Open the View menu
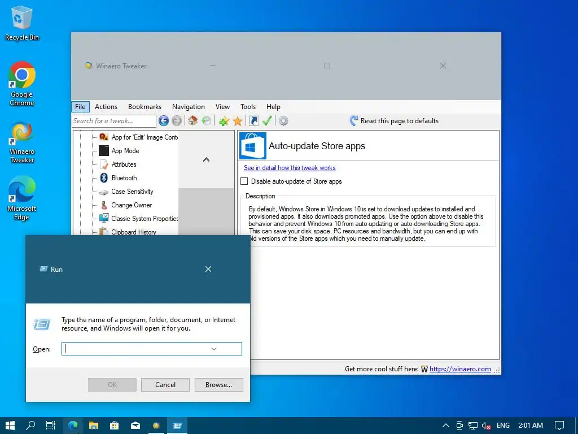Viewport: 578px width, 434px height. click(222, 107)
